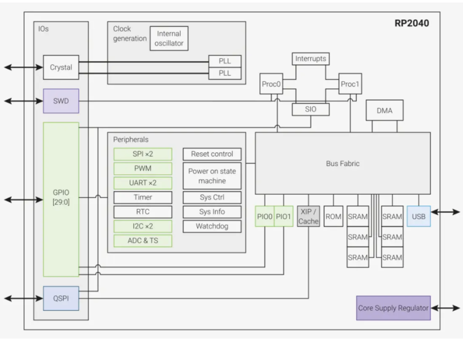Viewport: 463px width, 339px height.
Task: Click the Crystal block in IOs
Action: pos(61,67)
